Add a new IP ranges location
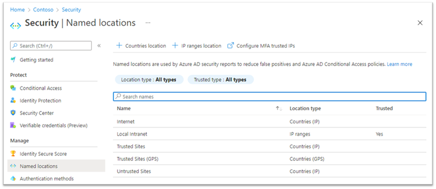This screenshot has width=436, height=189. [x=197, y=46]
